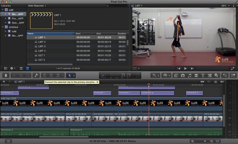
Task: Open the Inspector sliders button
Action: (x=225, y=75)
